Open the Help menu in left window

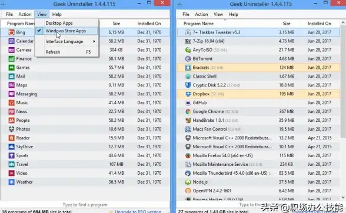coord(56,14)
